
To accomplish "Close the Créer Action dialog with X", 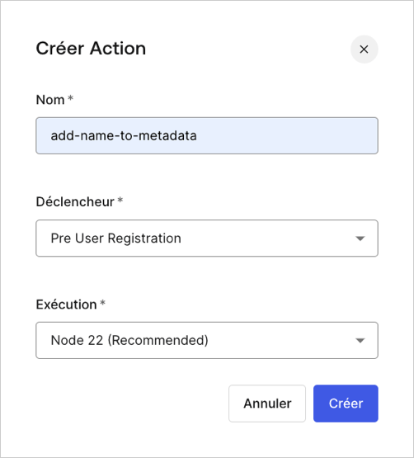I will coord(364,50).
